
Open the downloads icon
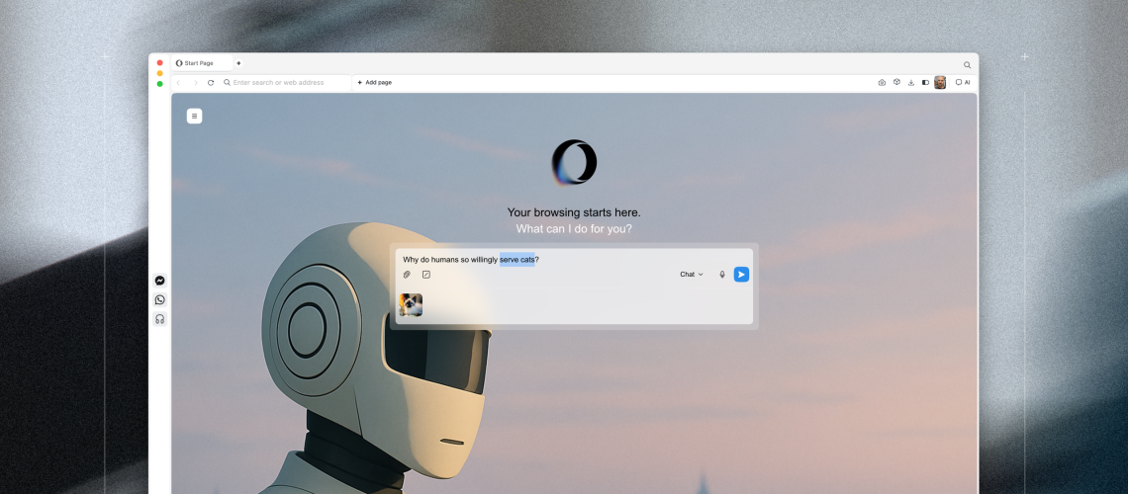click(x=911, y=83)
